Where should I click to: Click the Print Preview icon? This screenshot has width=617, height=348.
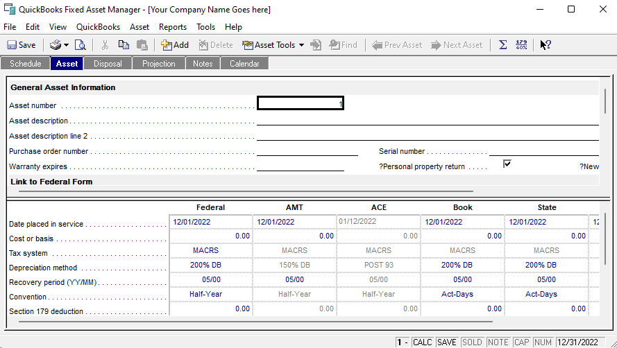[x=81, y=45]
